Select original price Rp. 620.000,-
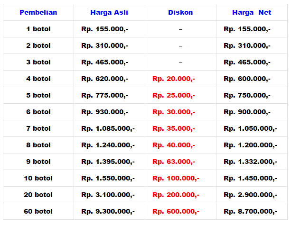291x225 pixels. 104,79
